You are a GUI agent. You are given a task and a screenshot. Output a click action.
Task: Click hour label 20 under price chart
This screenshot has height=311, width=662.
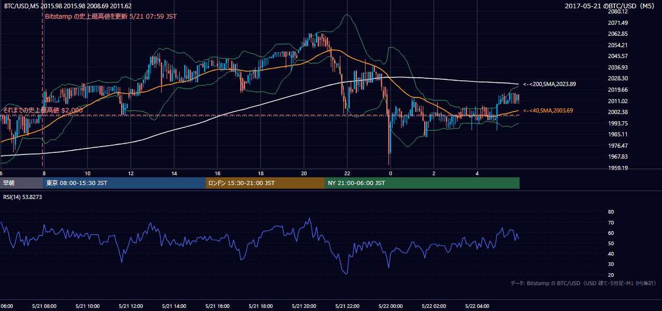pyautogui.click(x=304, y=174)
